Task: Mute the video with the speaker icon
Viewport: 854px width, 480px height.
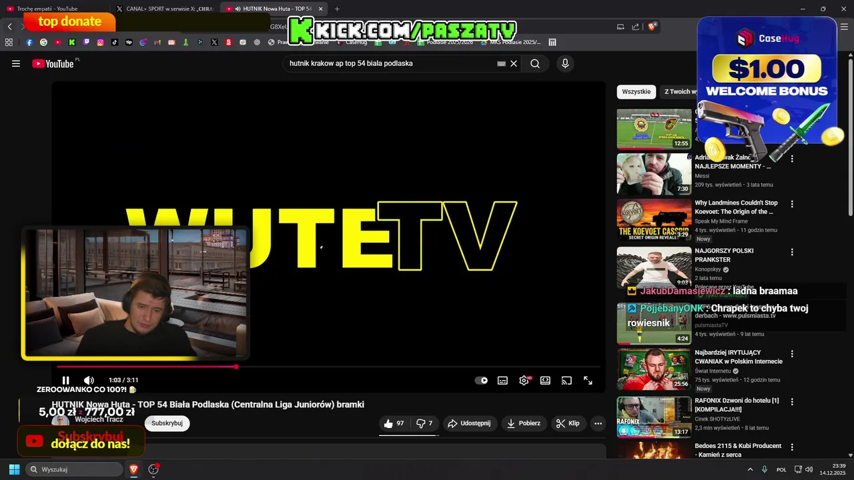Action: [89, 380]
